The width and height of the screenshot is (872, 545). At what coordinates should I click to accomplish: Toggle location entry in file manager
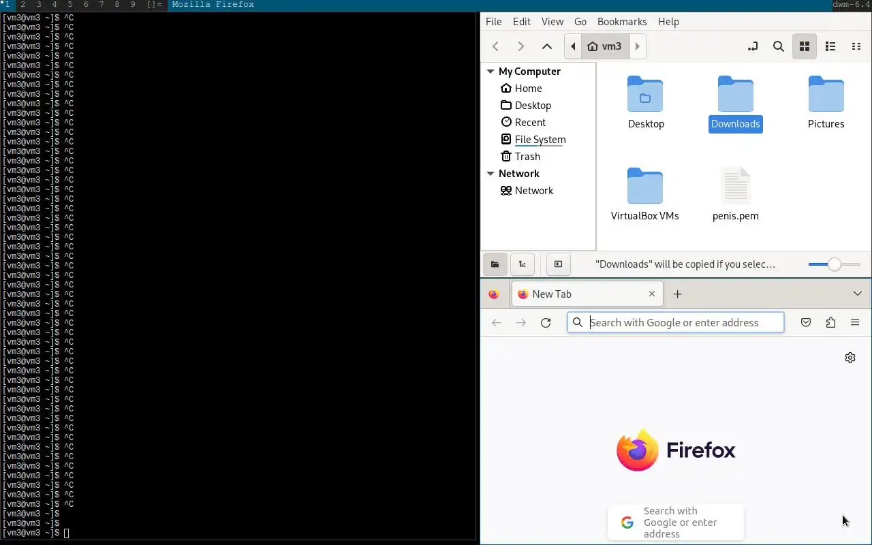click(x=752, y=46)
